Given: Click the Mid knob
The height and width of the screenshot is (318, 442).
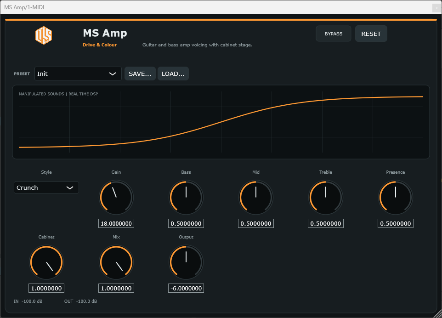Looking at the screenshot, I should pyautogui.click(x=256, y=197).
